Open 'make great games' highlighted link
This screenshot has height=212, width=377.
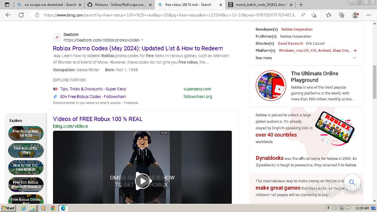point(278,188)
